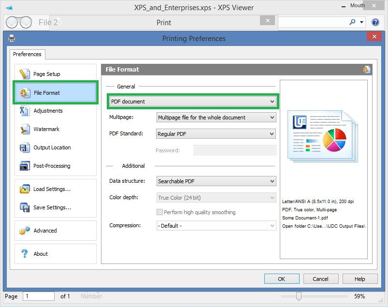
Task: Click About label in sidebar
Action: pyautogui.click(x=41, y=254)
